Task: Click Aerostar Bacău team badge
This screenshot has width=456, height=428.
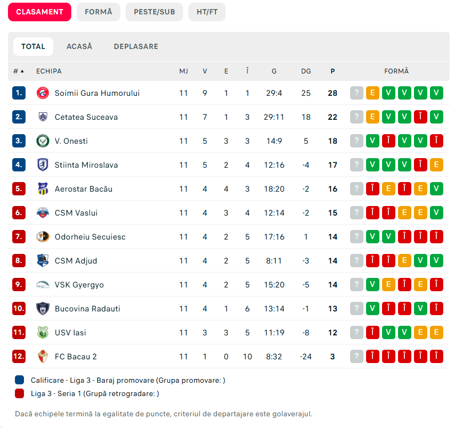Action: 43,189
